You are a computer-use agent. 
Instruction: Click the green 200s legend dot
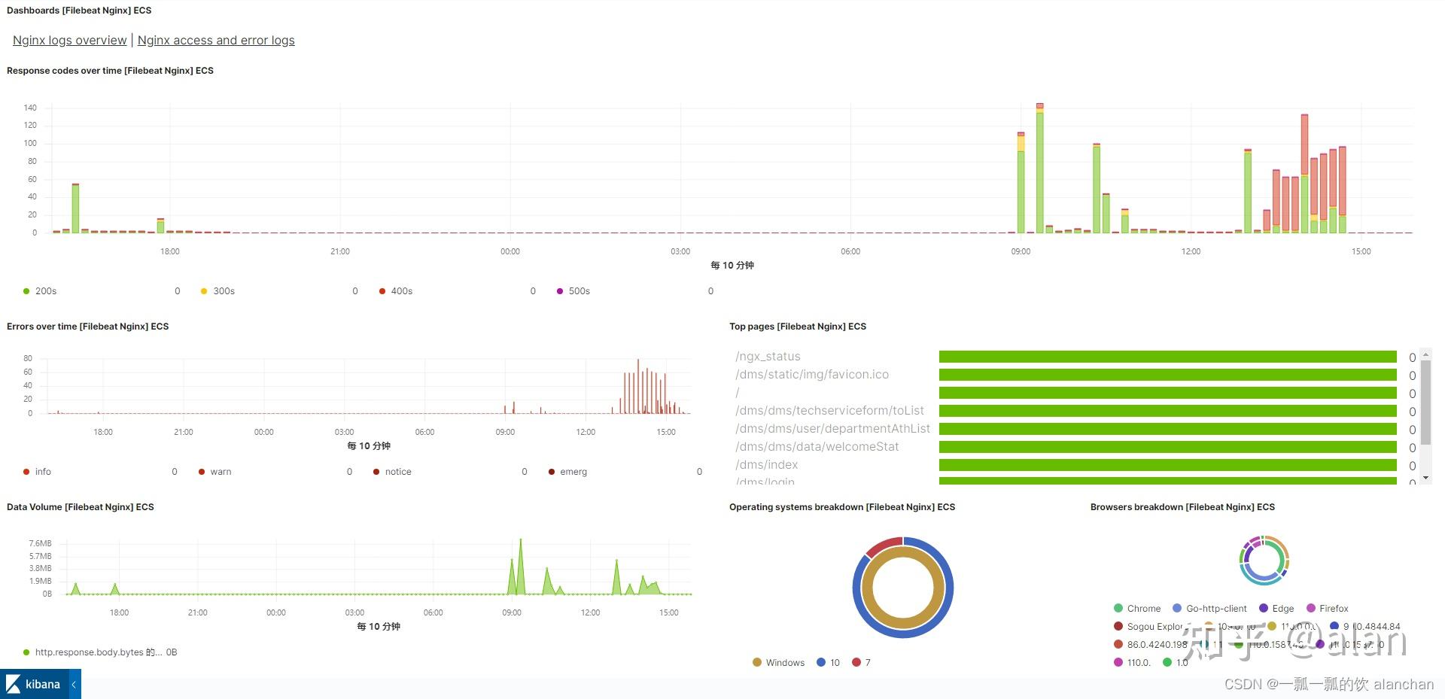(26, 291)
